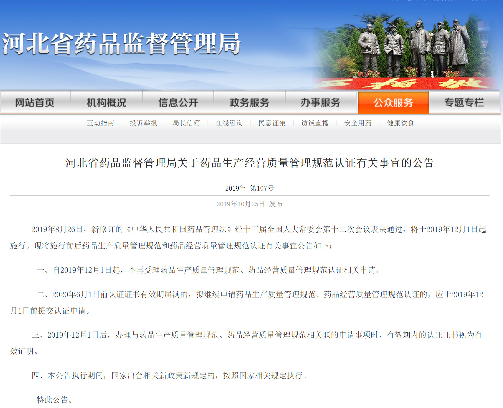The image size is (503, 408).
Task: Visit the 在线咨询 page link
Action: coord(229,123)
